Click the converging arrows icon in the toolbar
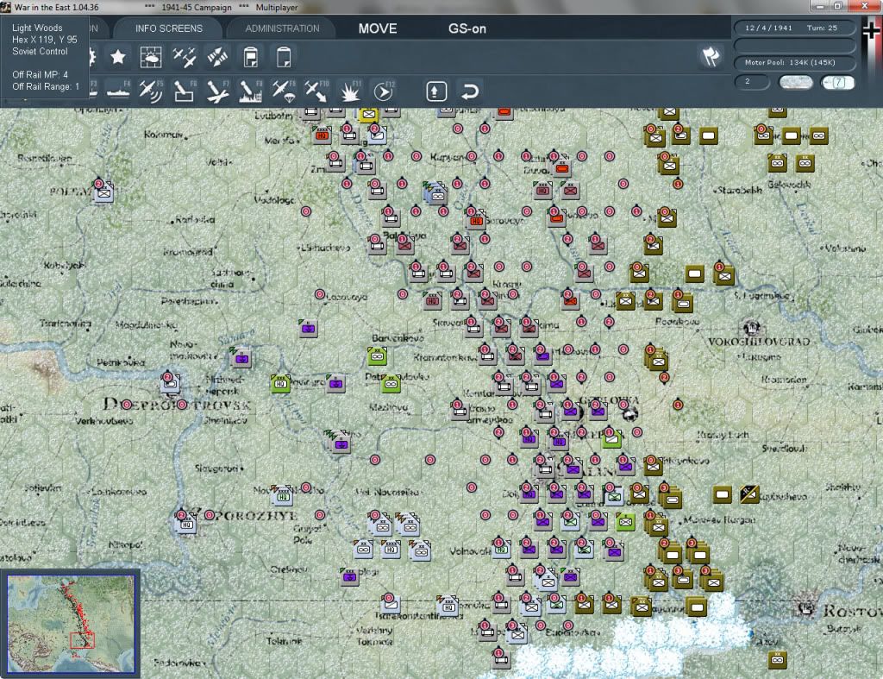Image resolution: width=883 pixels, height=679 pixels. [217, 57]
